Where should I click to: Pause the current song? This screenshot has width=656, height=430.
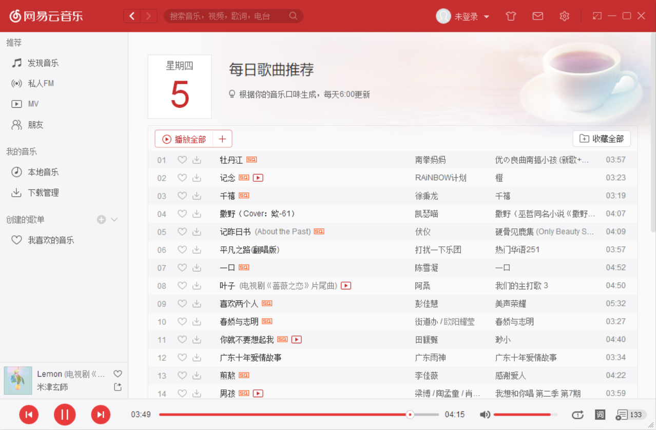coord(65,415)
